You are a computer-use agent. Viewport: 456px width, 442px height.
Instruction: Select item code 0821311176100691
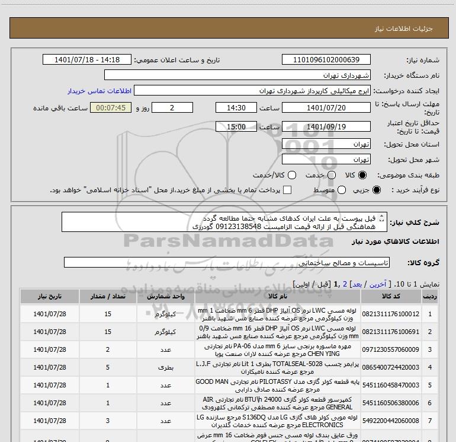coord(391,332)
